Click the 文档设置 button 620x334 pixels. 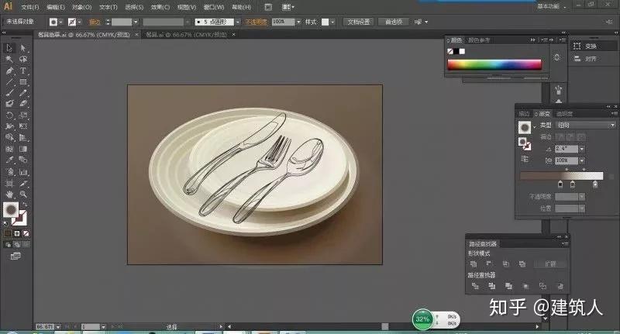point(359,22)
